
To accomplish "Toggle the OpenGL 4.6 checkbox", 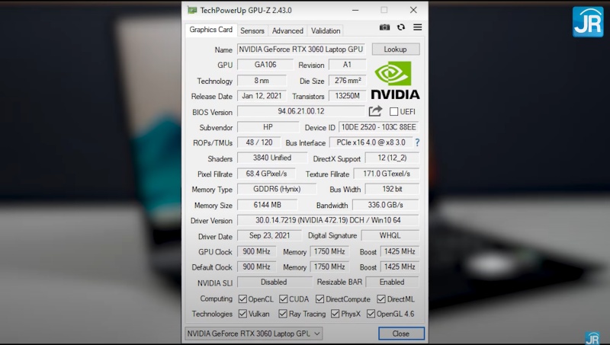I will pos(371,314).
